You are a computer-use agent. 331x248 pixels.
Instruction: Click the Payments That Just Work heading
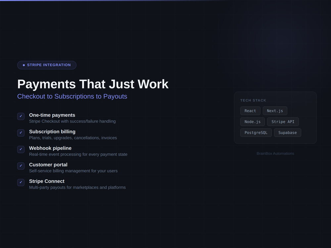tap(93, 84)
